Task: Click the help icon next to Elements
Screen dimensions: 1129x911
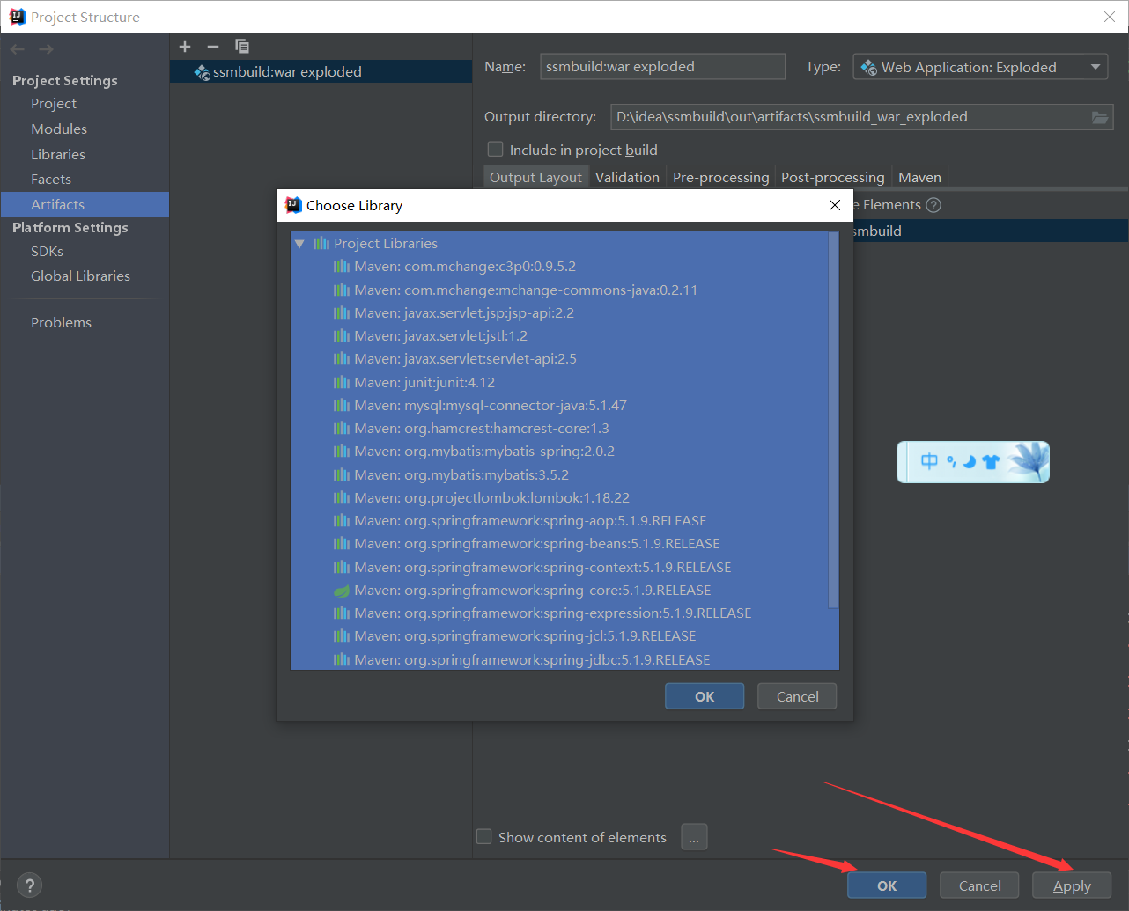Action: click(x=933, y=205)
